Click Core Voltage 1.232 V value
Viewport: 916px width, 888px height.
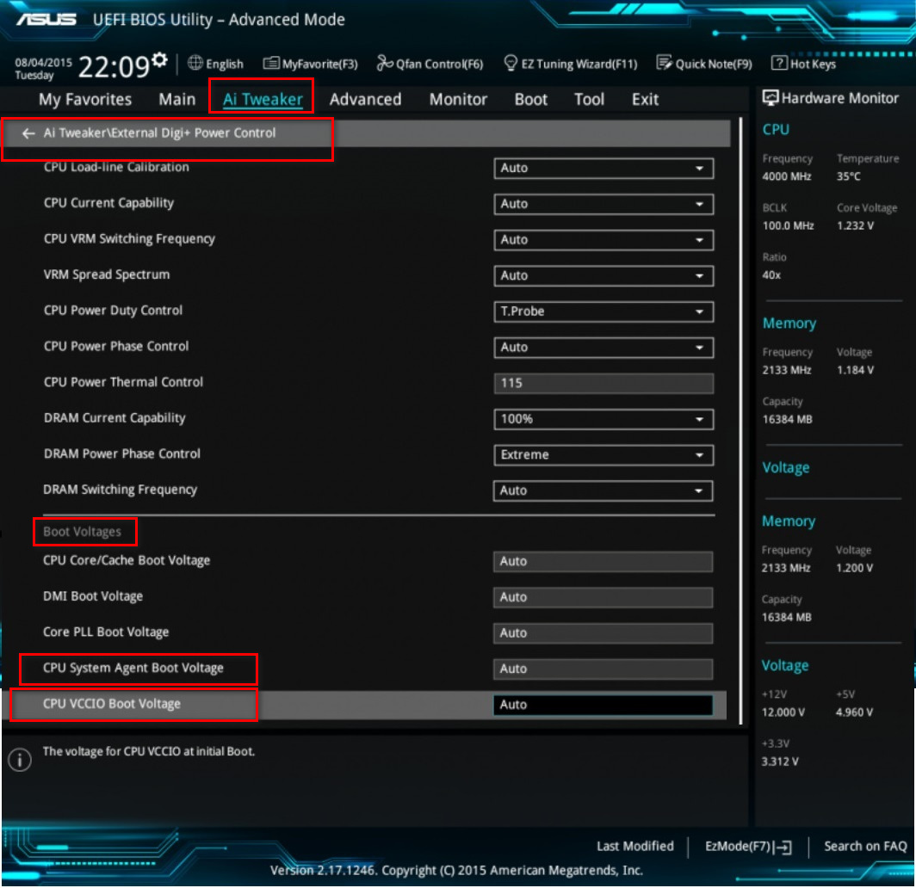[x=855, y=226]
